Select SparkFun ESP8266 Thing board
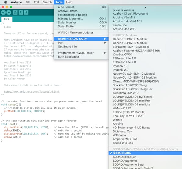The height and width of the screenshot is (169, 182). (x=145, y=85)
